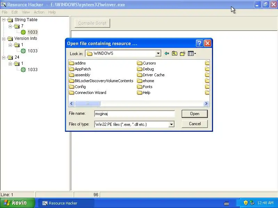Close the Open file dialog

point(207,43)
